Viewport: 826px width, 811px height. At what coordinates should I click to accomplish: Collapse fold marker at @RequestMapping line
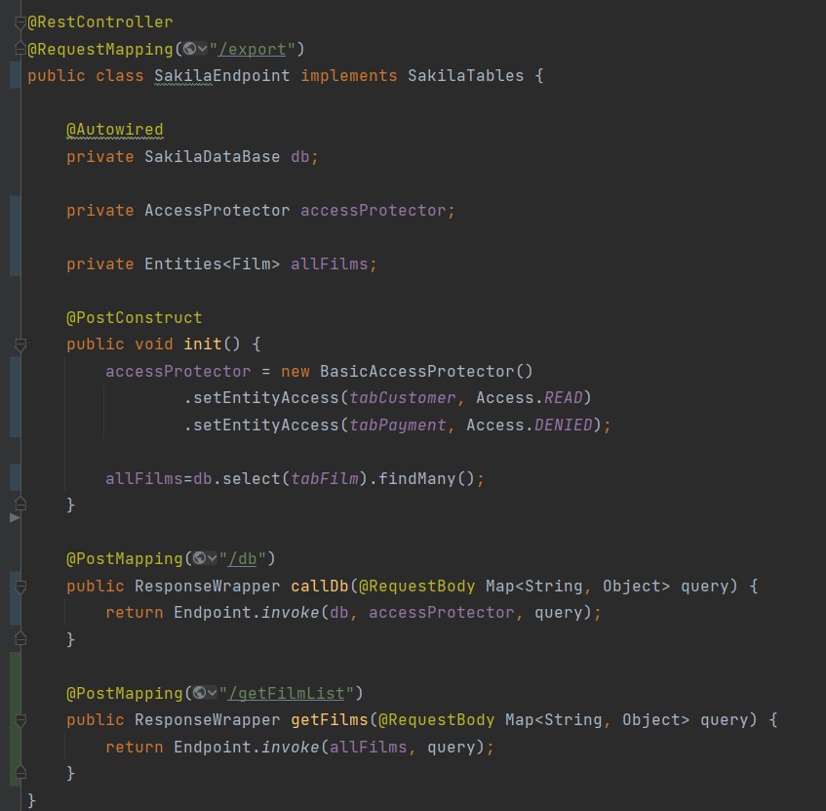coord(20,49)
